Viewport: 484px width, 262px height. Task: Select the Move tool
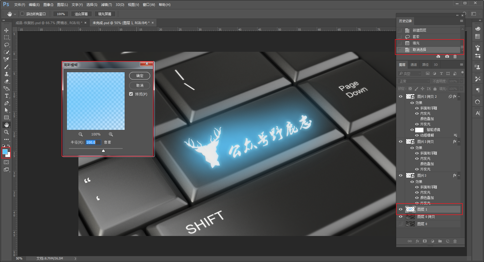6,30
